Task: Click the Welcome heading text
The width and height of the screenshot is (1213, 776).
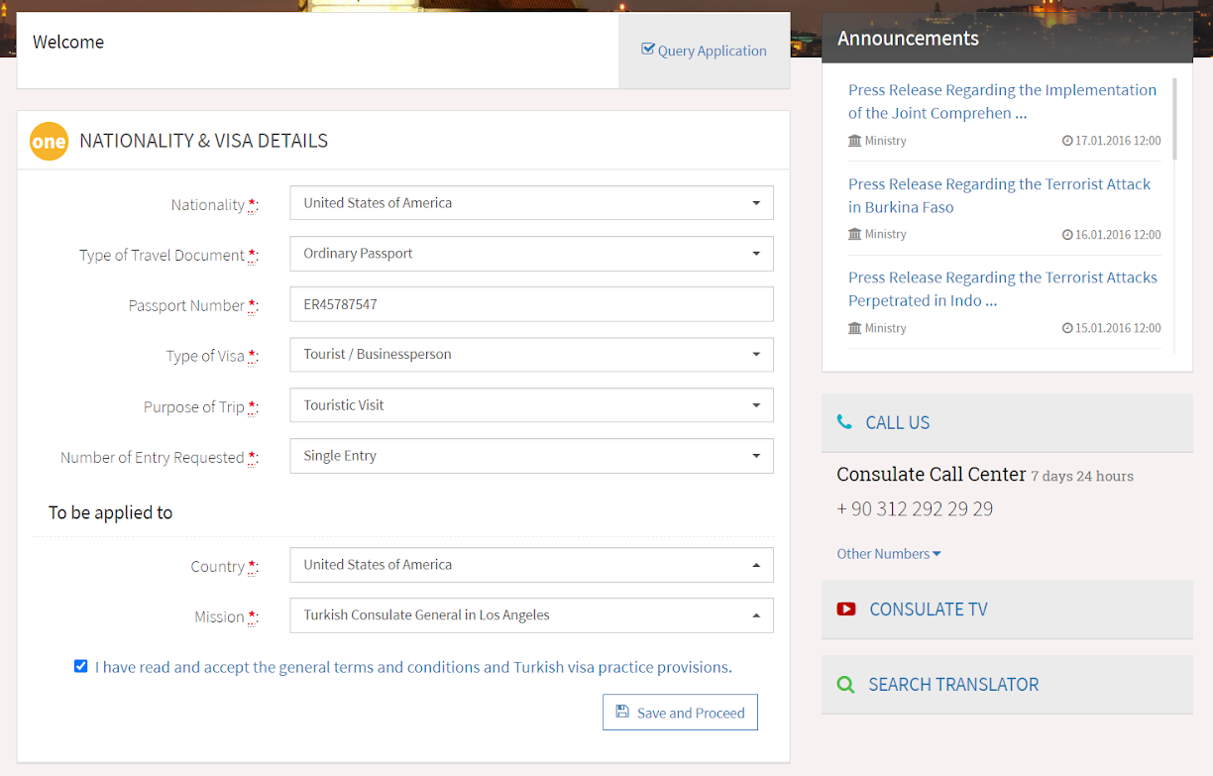Action: (x=68, y=42)
